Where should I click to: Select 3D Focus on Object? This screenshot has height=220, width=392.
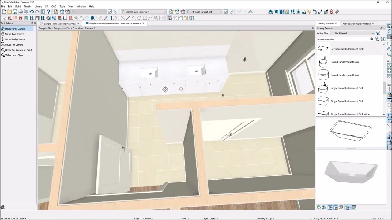coord(14,55)
